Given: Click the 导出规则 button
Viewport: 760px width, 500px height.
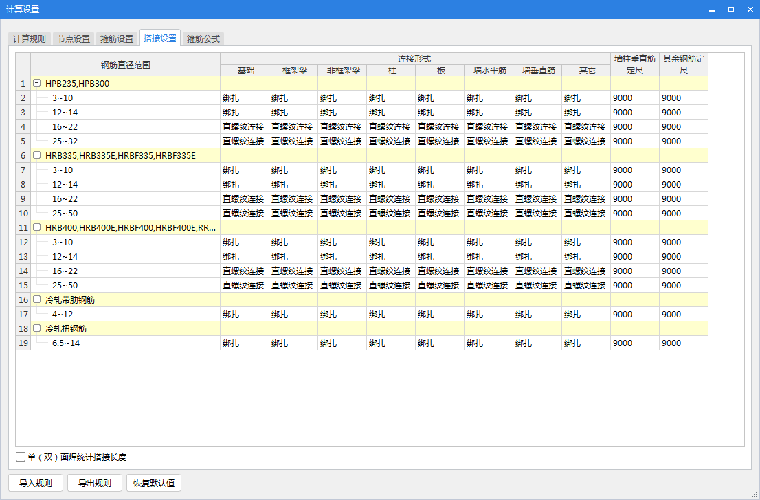Looking at the screenshot, I should point(95,483).
